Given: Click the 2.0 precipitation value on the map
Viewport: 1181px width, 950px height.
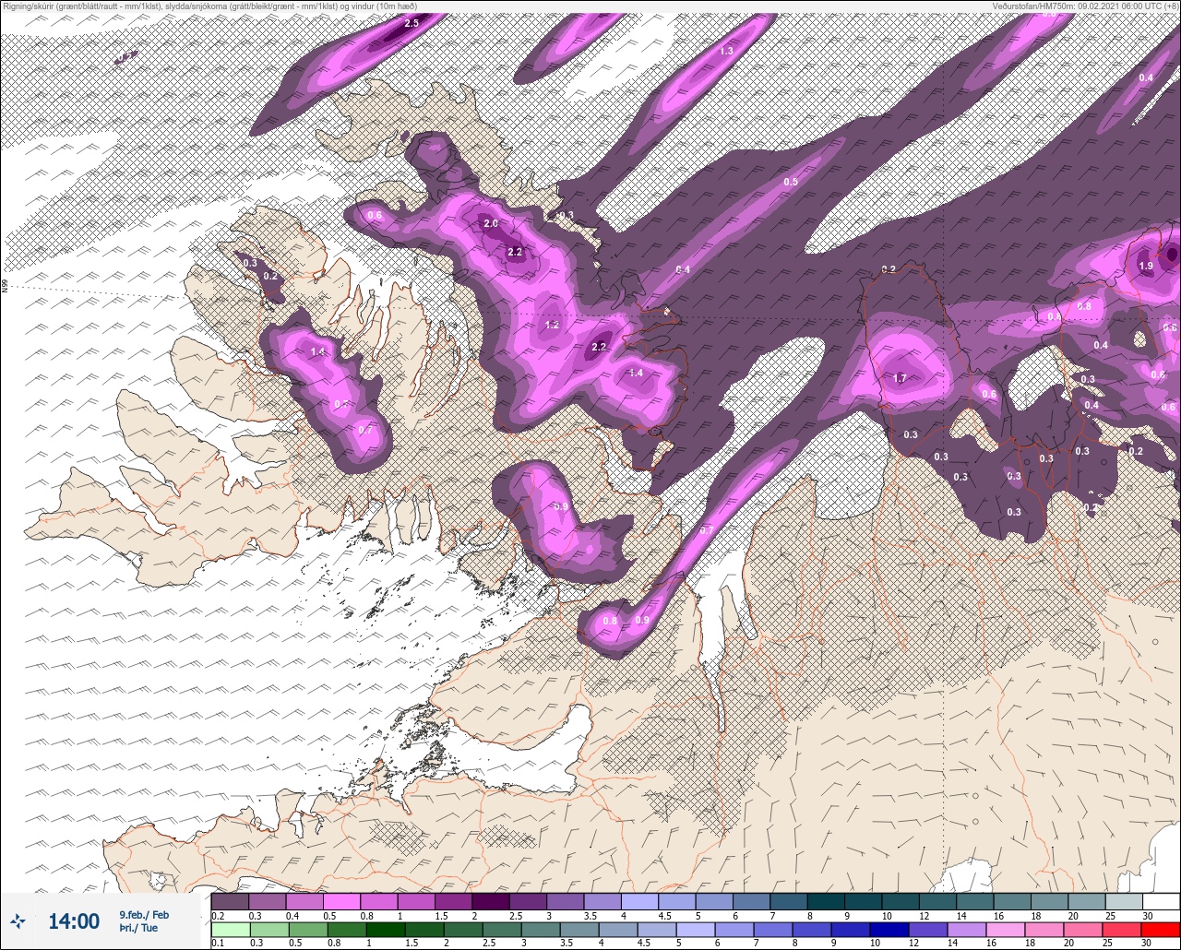Looking at the screenshot, I should tap(491, 224).
